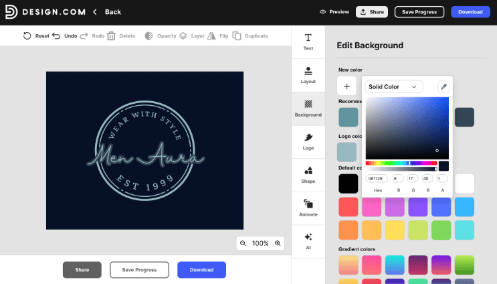Open the Logo panel
This screenshot has width=497, height=284.
point(308,142)
